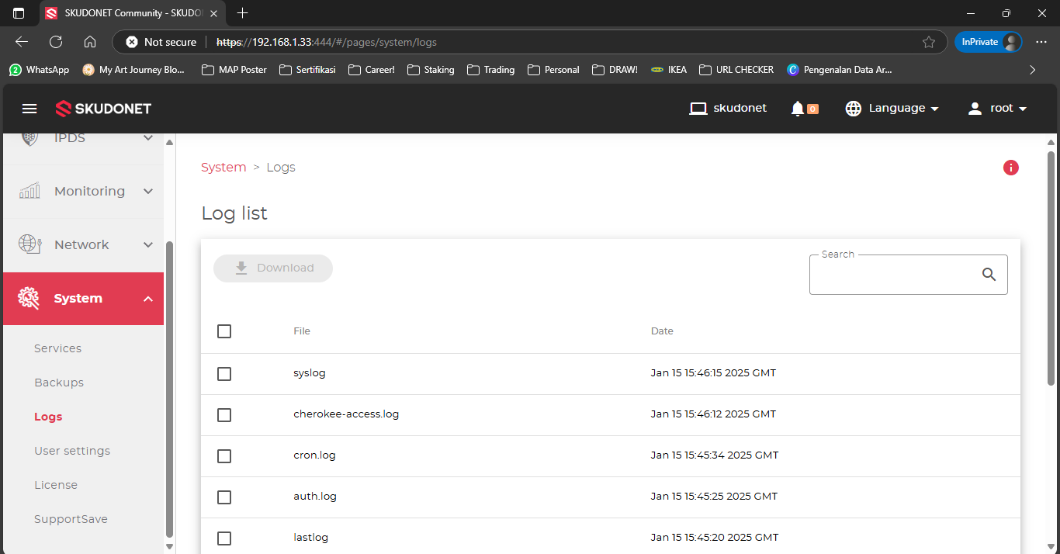Click the search magnifier icon

pos(989,274)
